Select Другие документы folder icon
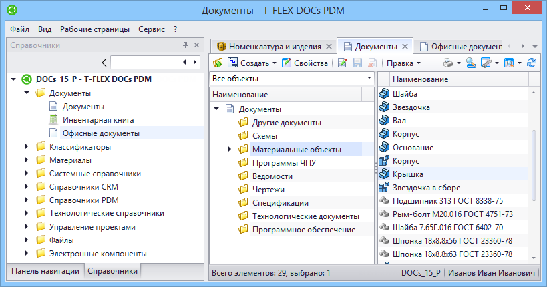 coord(243,123)
